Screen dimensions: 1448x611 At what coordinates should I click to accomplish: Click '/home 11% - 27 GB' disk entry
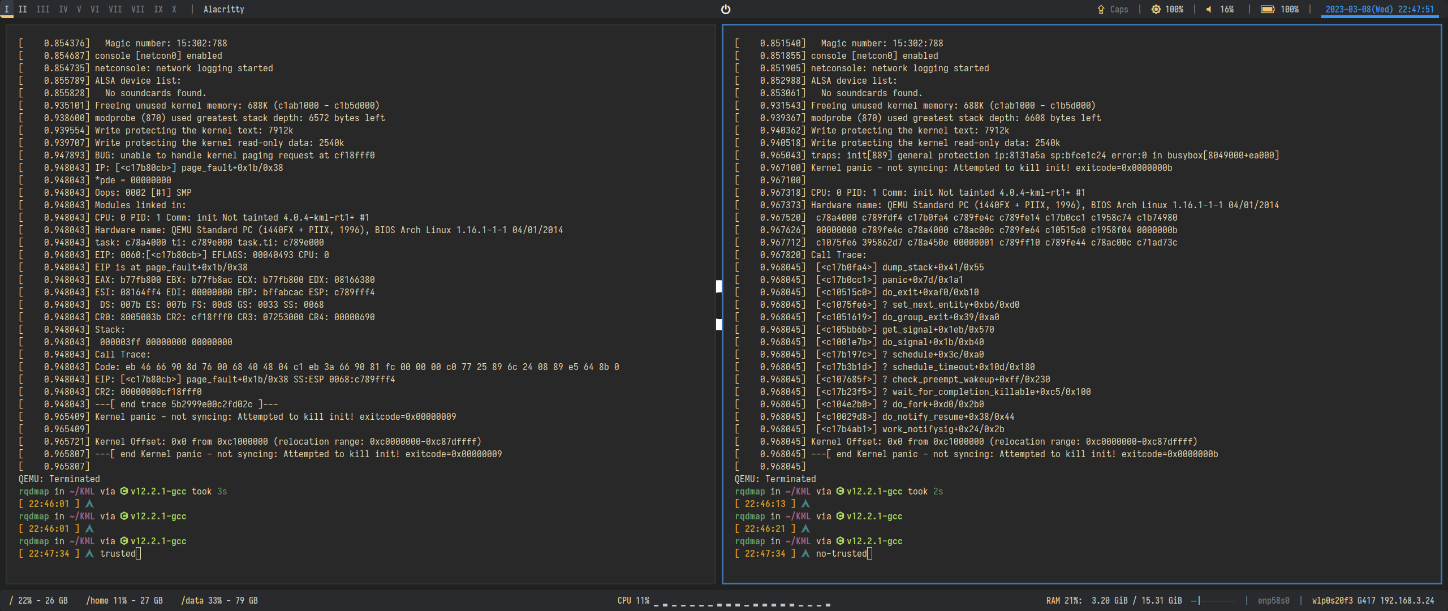click(x=124, y=600)
